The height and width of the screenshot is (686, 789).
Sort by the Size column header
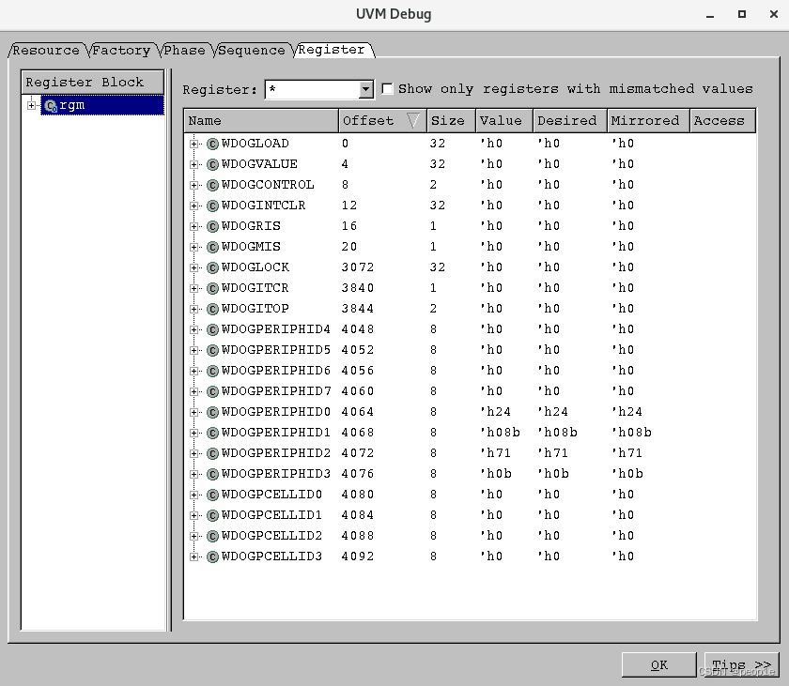coord(451,121)
